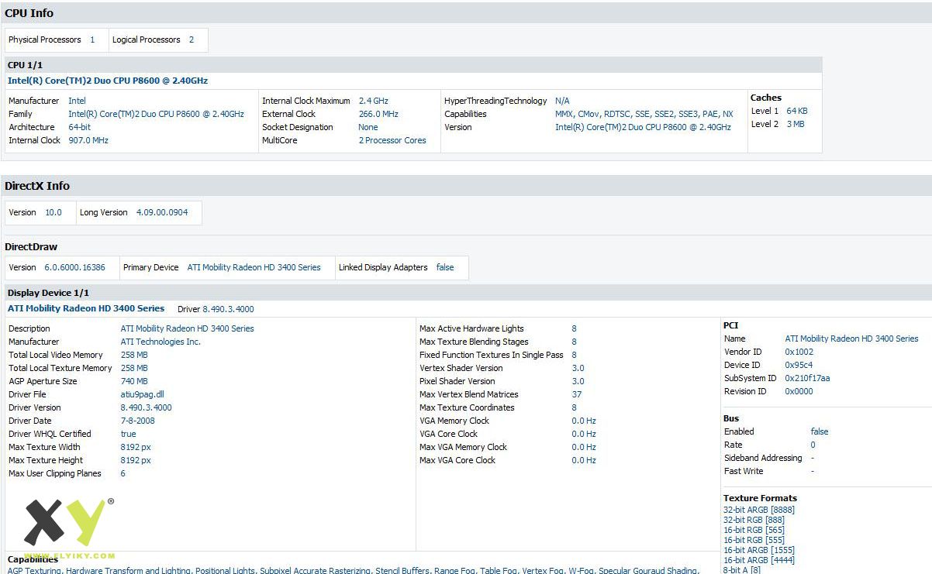Click the "VGA Core Clock" row value

[584, 434]
